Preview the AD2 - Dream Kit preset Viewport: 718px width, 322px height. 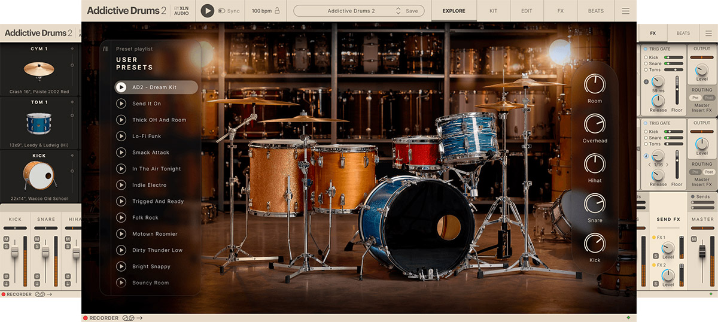tap(121, 87)
